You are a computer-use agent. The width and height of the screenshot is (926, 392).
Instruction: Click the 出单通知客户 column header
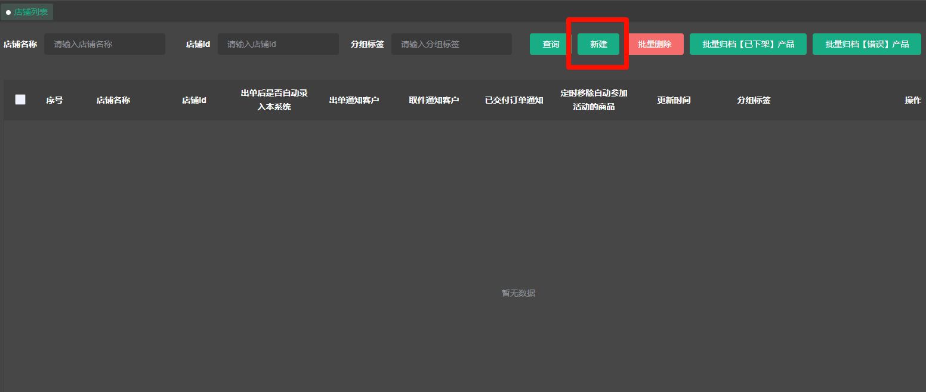354,100
